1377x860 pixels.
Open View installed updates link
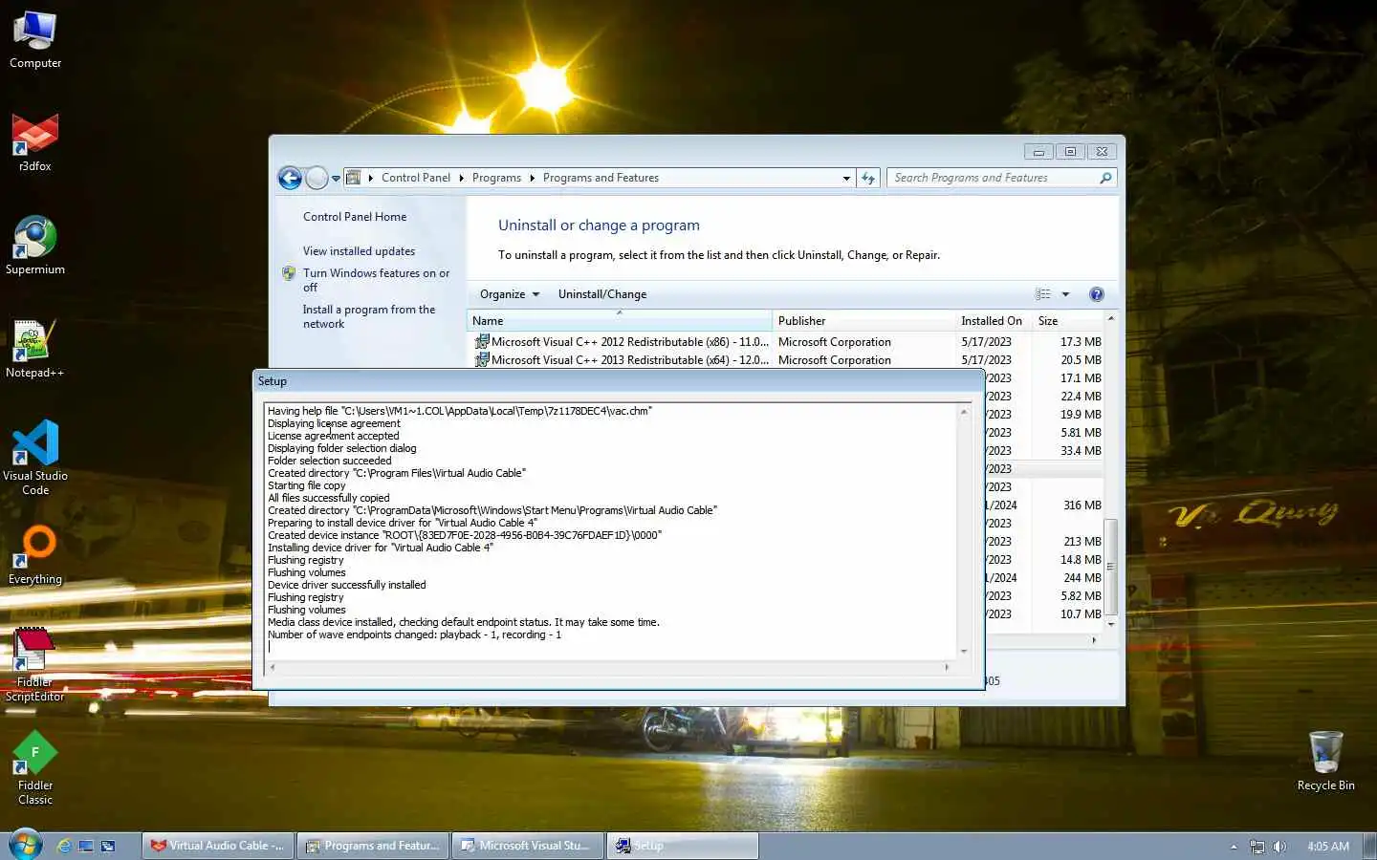(359, 251)
